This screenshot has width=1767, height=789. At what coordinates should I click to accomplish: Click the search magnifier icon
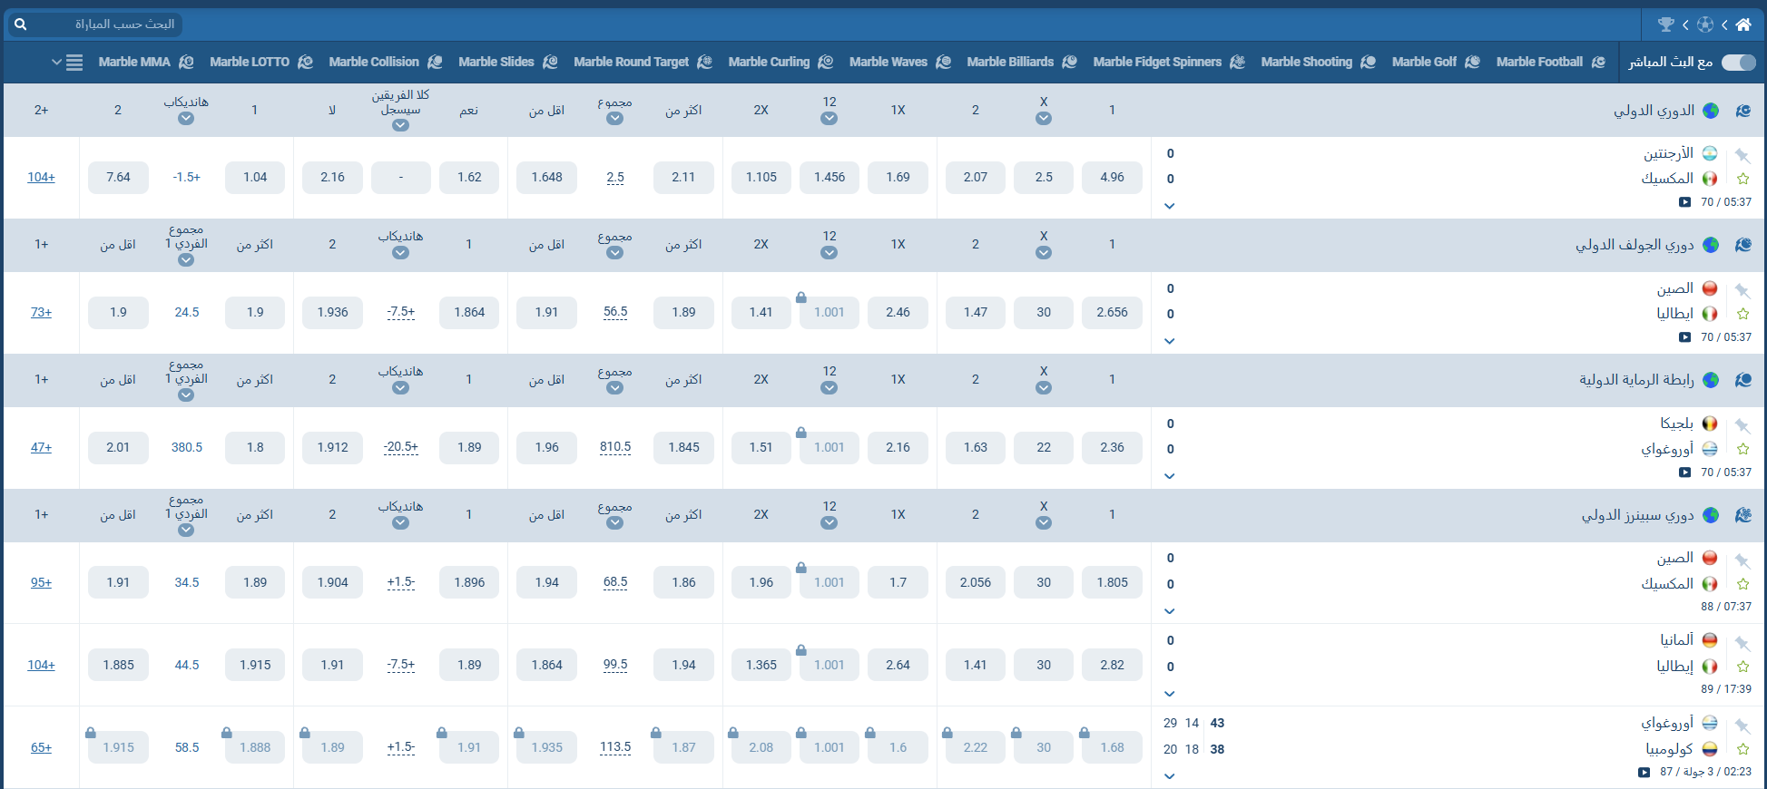tap(21, 24)
